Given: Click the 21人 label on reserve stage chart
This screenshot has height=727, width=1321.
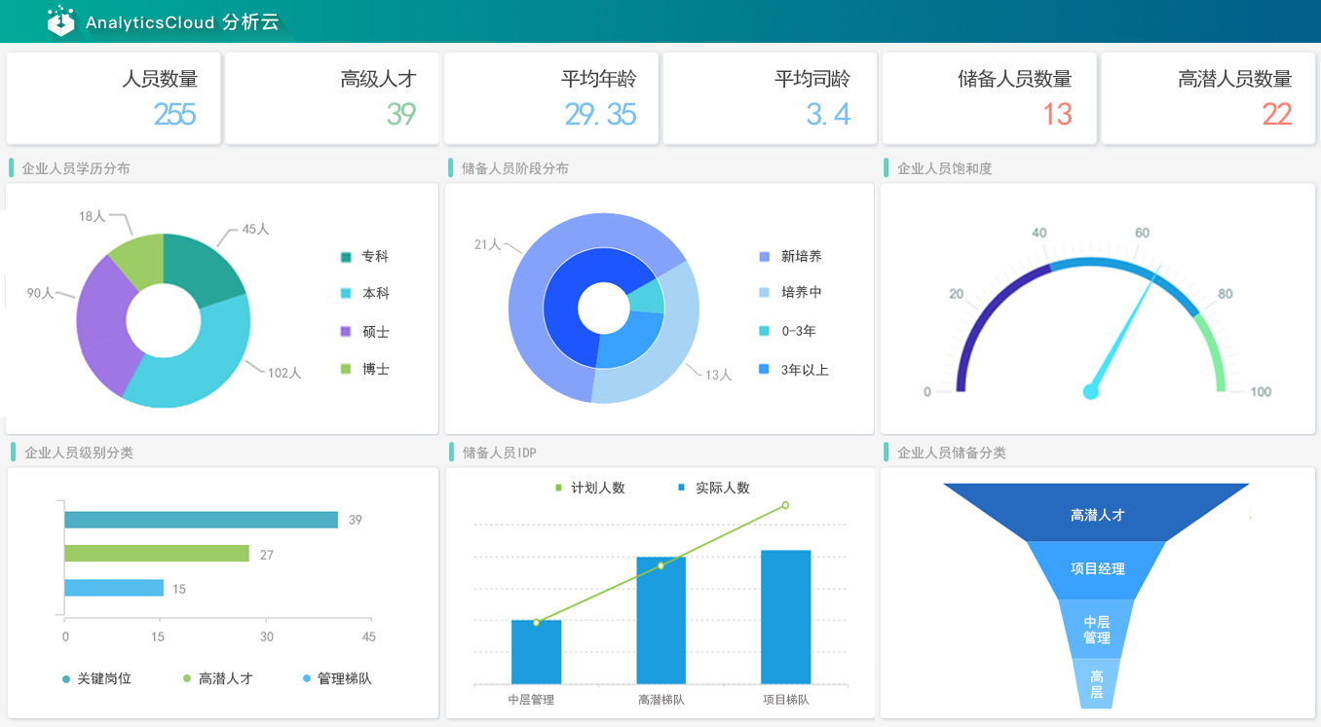Looking at the screenshot, I should point(488,244).
